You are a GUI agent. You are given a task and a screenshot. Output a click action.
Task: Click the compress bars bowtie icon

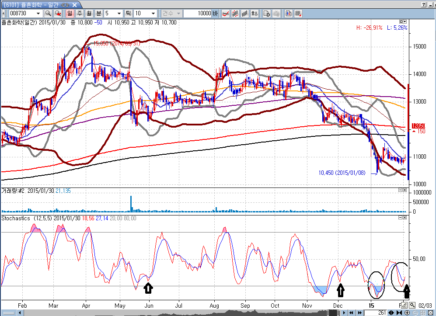click(x=399, y=313)
